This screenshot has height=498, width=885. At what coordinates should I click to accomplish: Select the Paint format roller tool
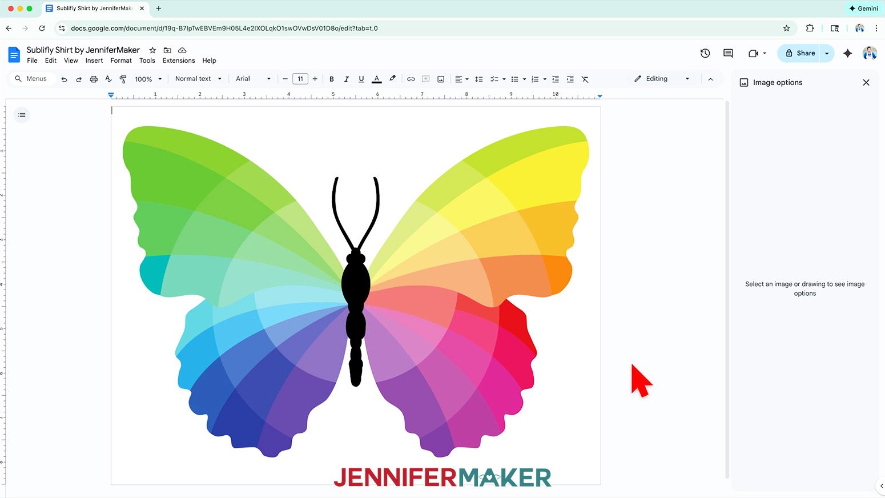click(x=123, y=79)
